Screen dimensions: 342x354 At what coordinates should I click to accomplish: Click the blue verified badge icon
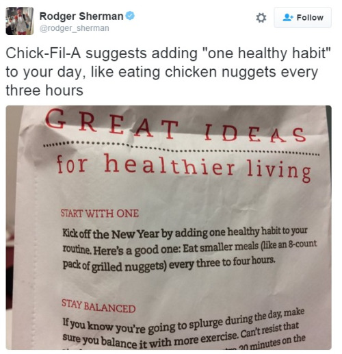130,16
